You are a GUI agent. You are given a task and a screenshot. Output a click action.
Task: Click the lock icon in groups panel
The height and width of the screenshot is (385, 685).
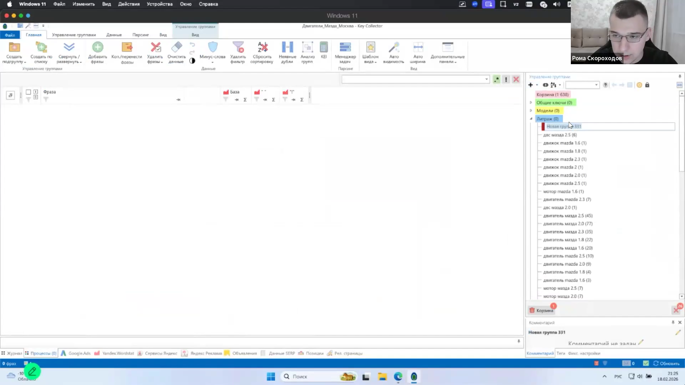tap(647, 85)
